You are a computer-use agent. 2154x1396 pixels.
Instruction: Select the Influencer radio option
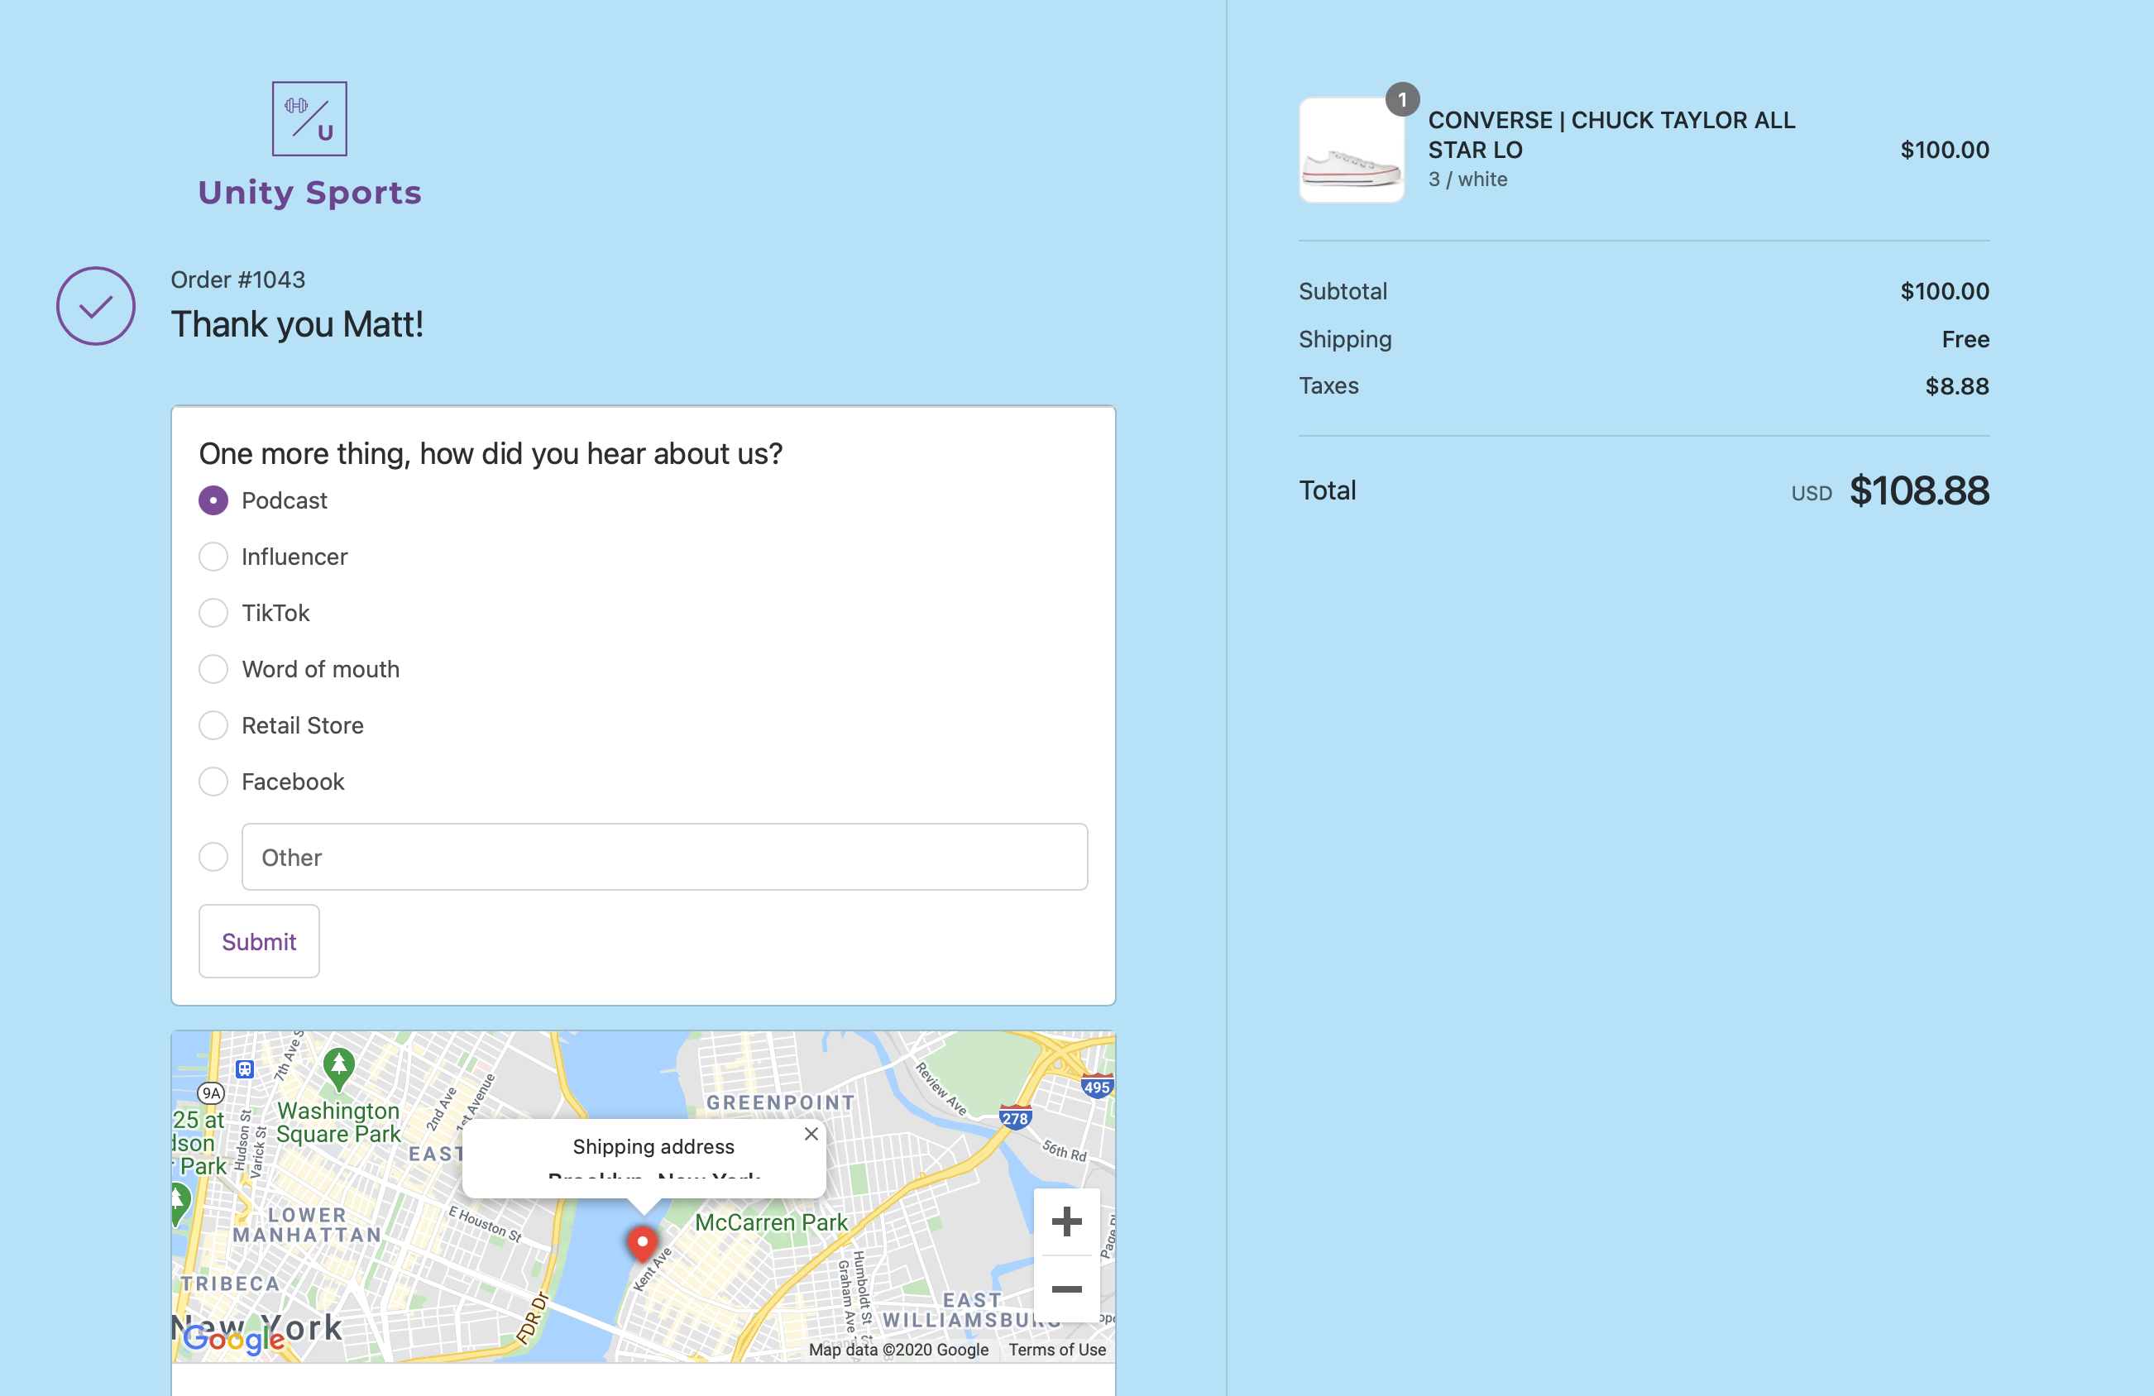click(213, 557)
